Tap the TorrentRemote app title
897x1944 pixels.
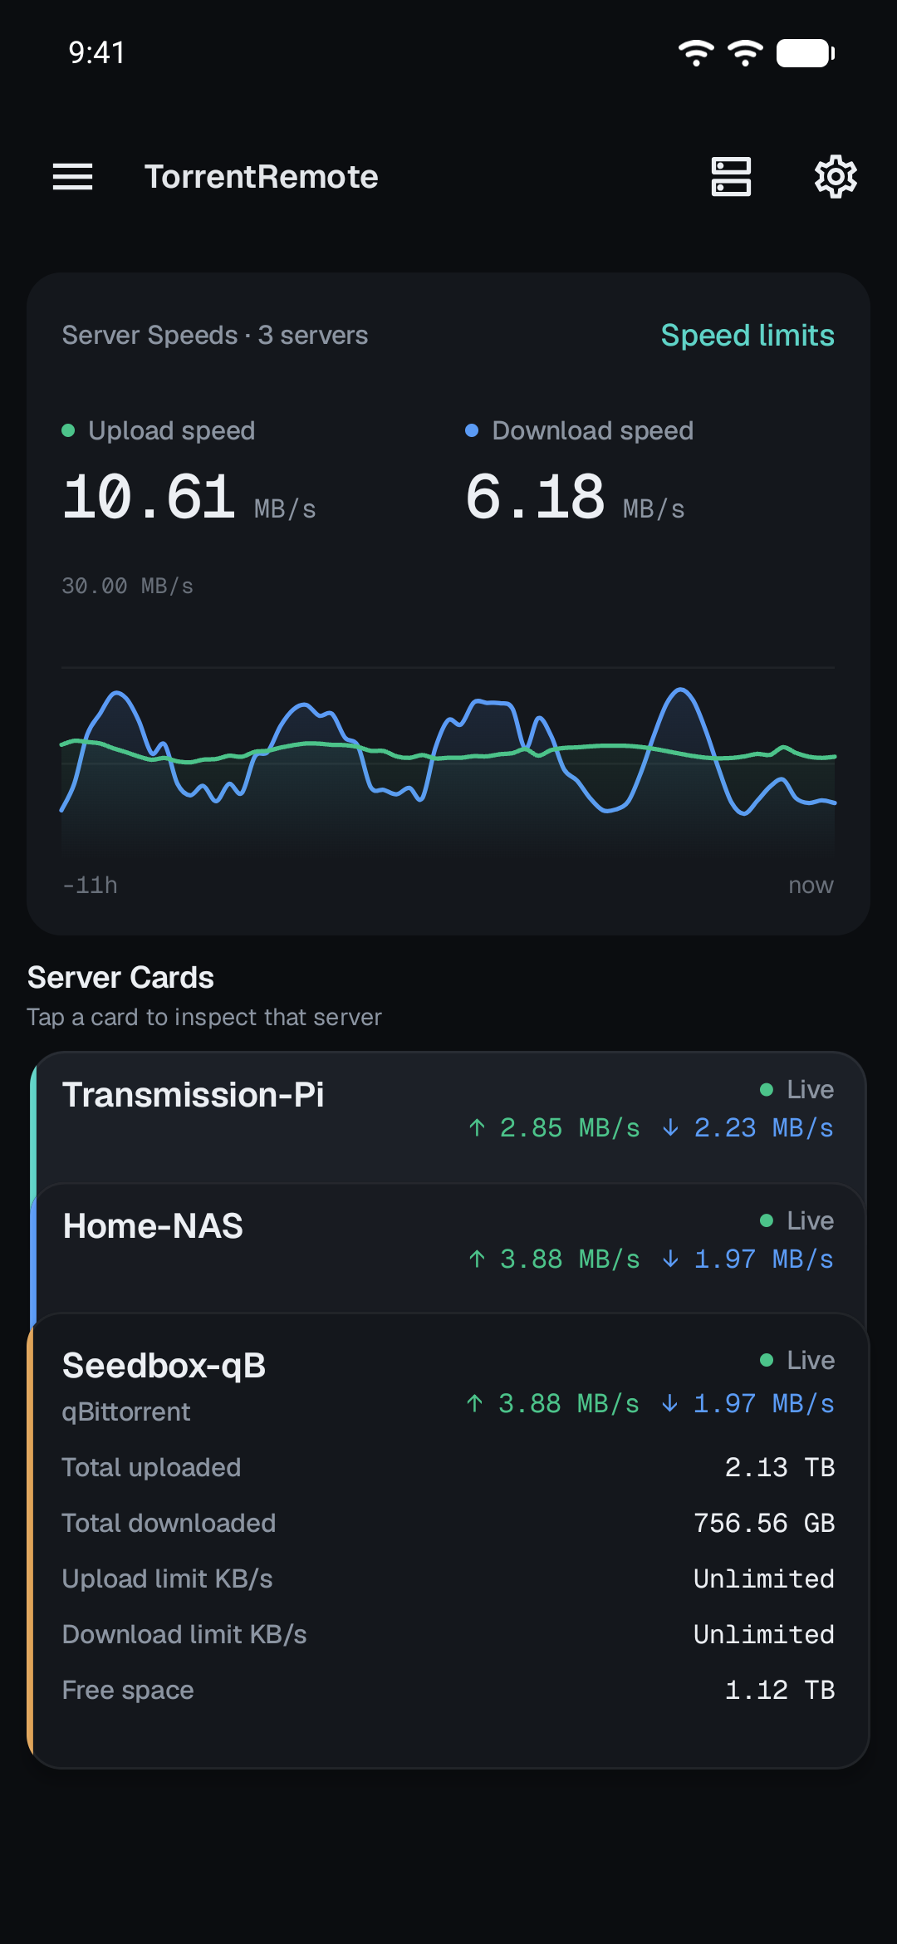point(262,177)
